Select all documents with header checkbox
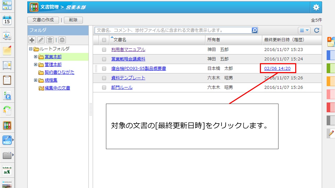 tap(104, 40)
